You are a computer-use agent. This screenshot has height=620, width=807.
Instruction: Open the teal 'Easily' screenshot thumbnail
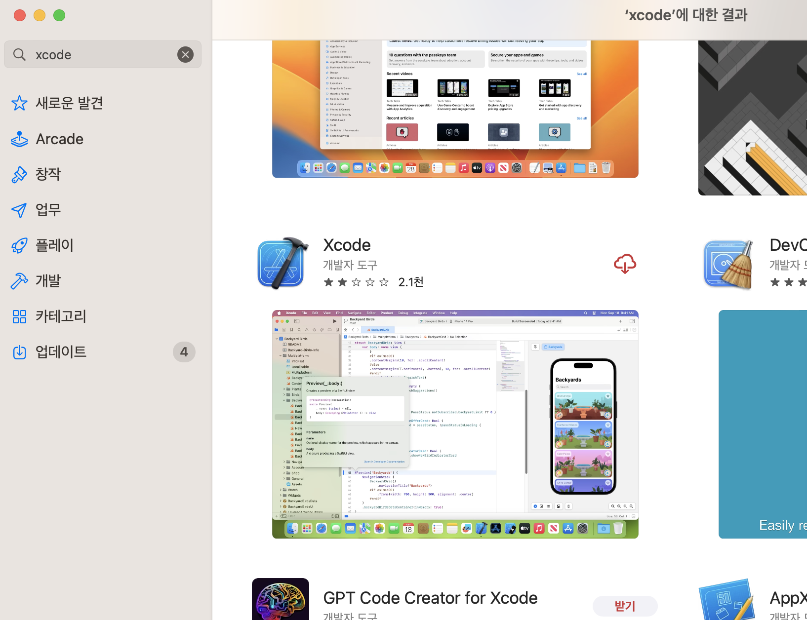click(763, 425)
